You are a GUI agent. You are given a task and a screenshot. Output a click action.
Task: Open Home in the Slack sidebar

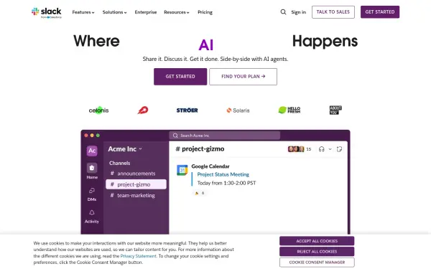point(92,171)
